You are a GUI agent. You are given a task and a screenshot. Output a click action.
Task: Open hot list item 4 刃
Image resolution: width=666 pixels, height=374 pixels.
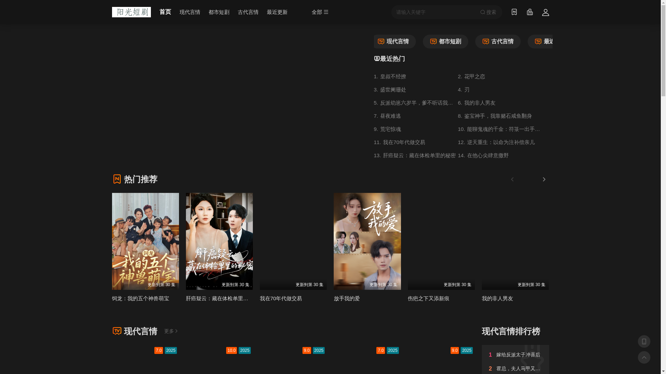464,90
